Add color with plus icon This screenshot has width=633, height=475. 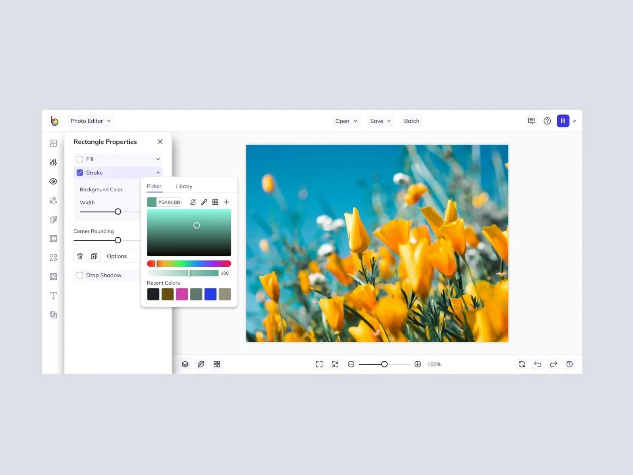(226, 202)
